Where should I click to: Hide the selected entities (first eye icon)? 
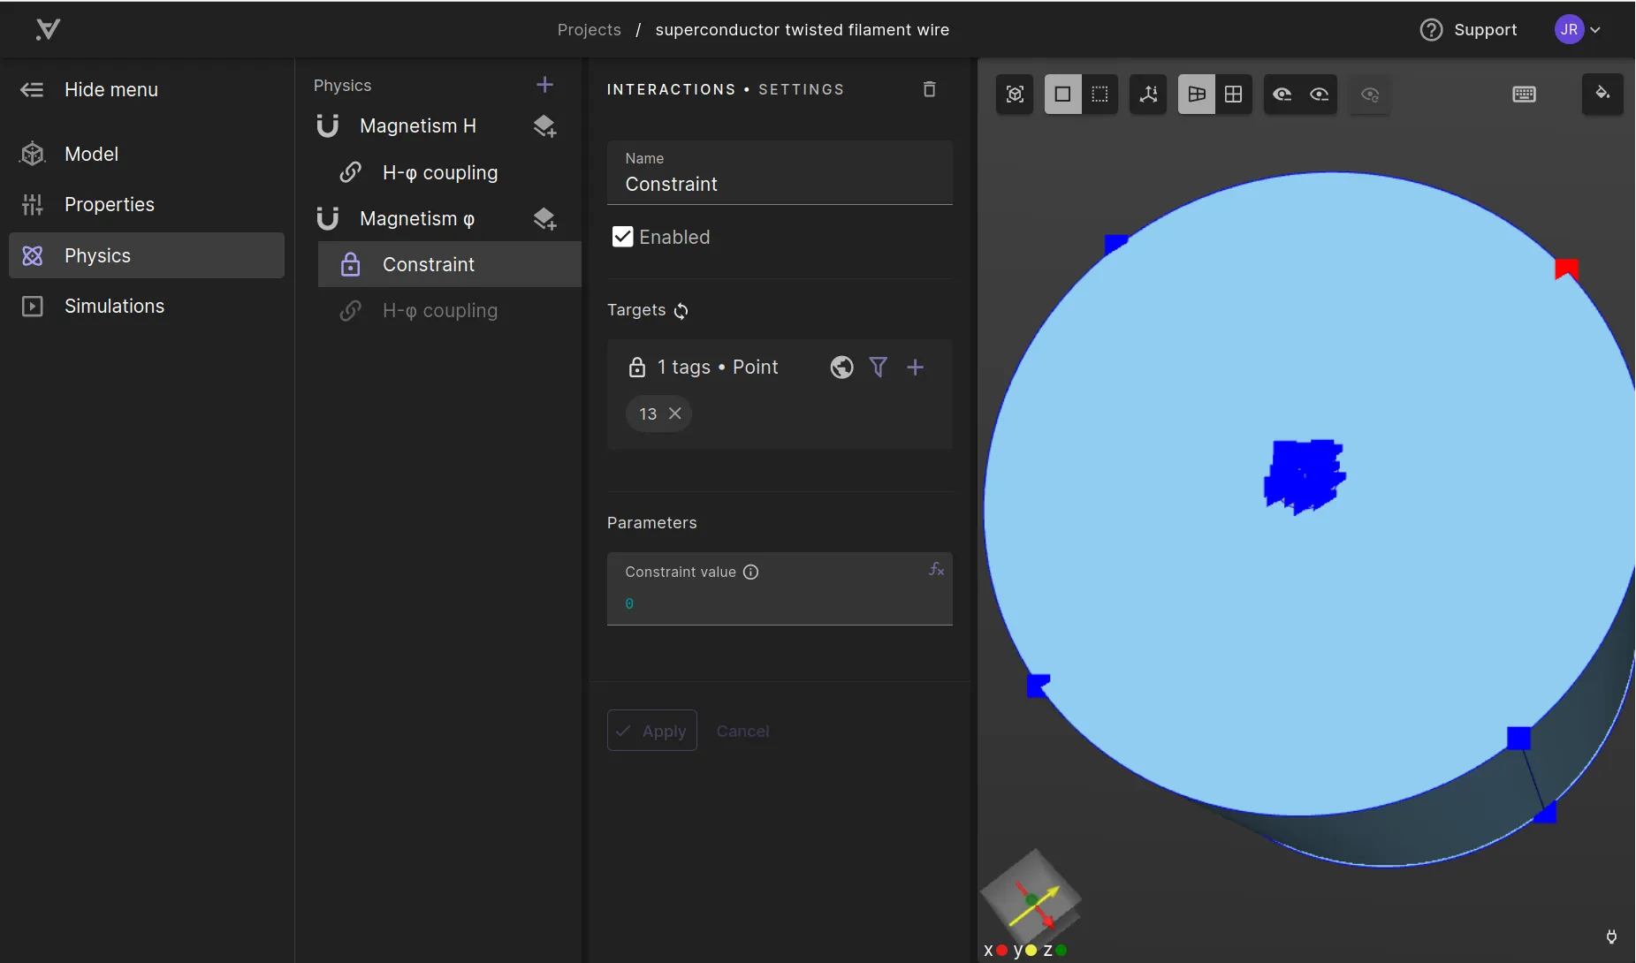(x=1282, y=95)
